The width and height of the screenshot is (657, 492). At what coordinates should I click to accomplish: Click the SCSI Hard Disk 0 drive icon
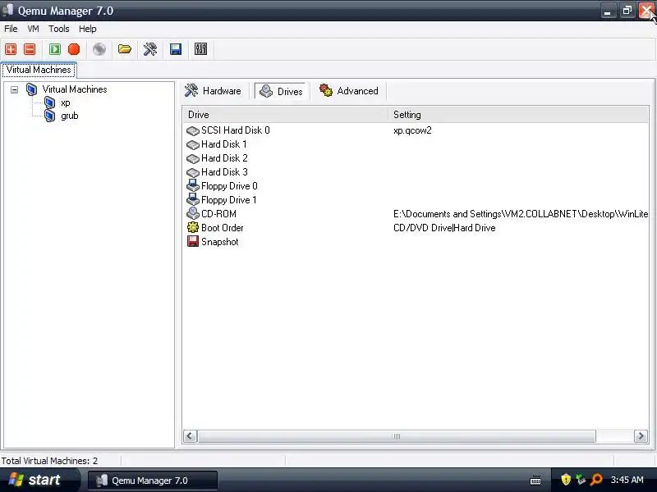click(193, 131)
